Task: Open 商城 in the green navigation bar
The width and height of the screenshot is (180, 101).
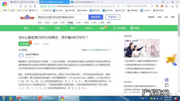Action: pos(102,28)
